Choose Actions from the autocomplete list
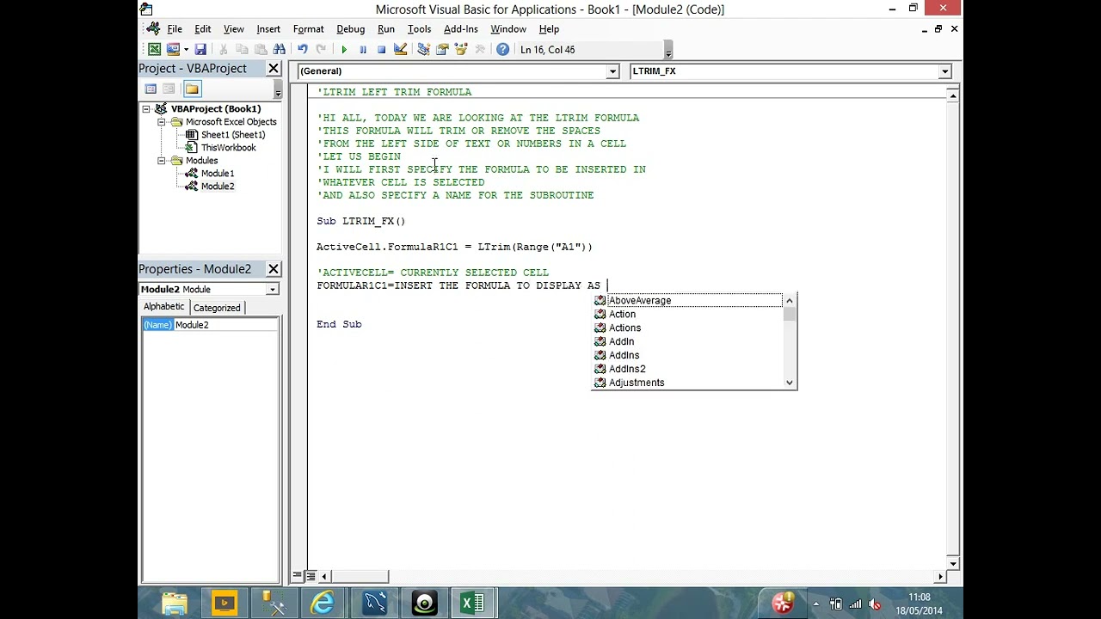 (x=688, y=328)
